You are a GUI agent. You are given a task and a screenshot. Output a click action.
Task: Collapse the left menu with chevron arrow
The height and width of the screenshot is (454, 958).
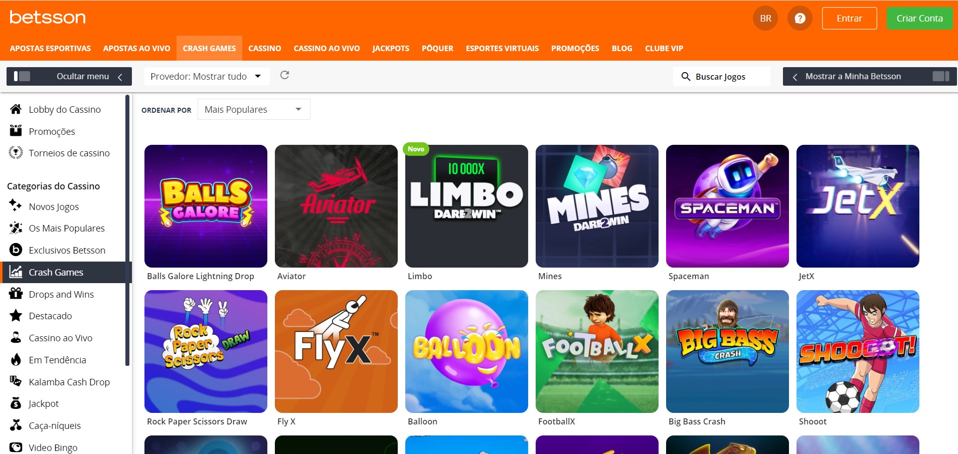click(x=120, y=77)
